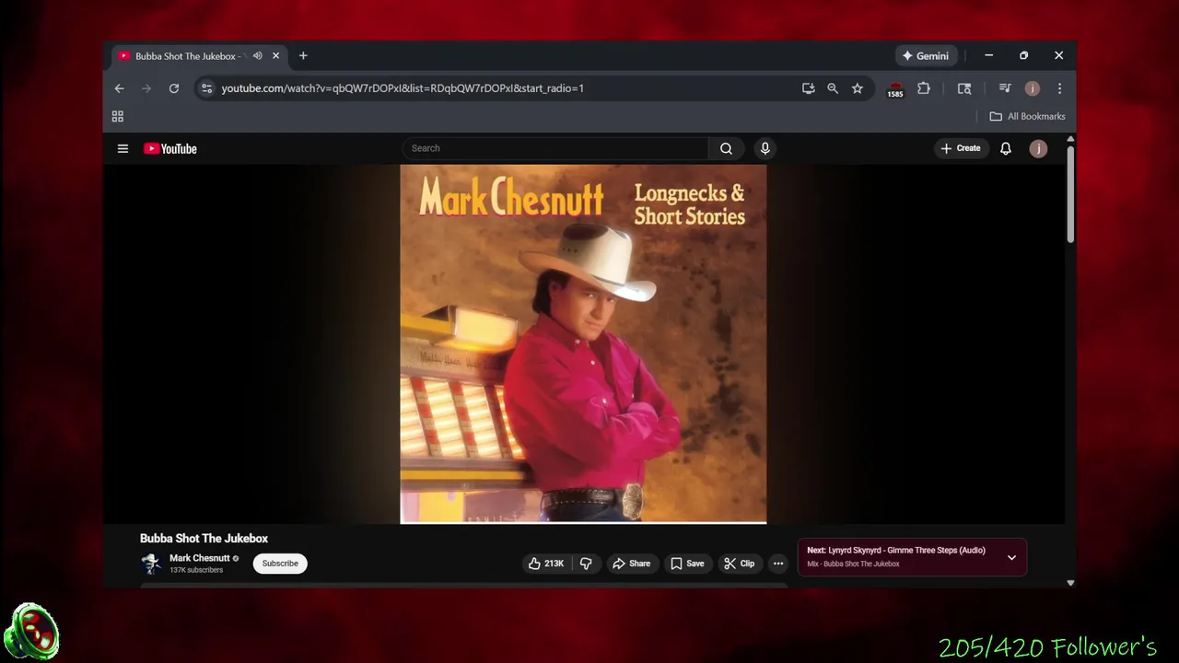The image size is (1179, 663).
Task: Click the address bar URL
Action: point(403,88)
